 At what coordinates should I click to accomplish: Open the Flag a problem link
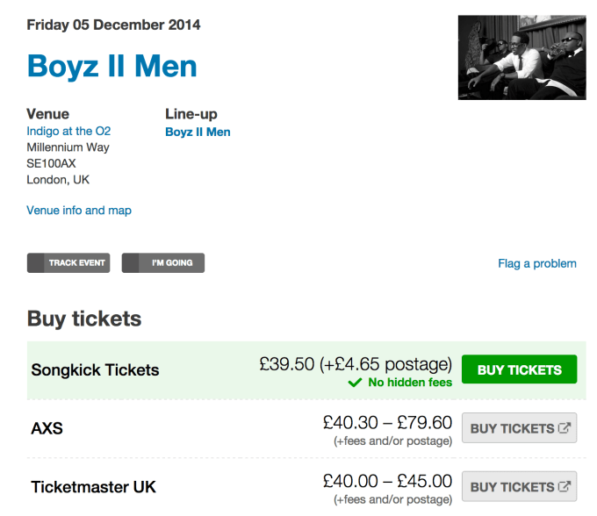(537, 263)
